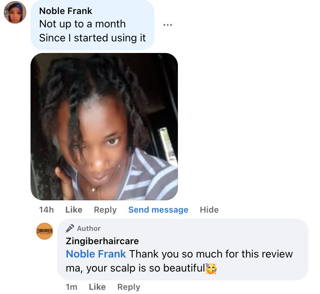Click Send message under the comment

pyautogui.click(x=158, y=210)
